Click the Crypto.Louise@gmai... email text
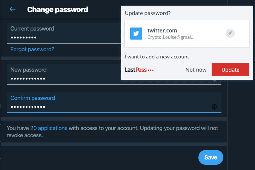Image resolution: width=255 pixels, height=170 pixels. 171,37
